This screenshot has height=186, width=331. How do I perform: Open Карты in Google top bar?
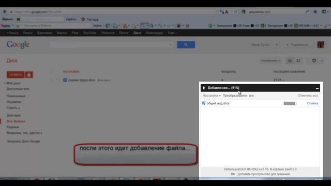click(x=62, y=33)
